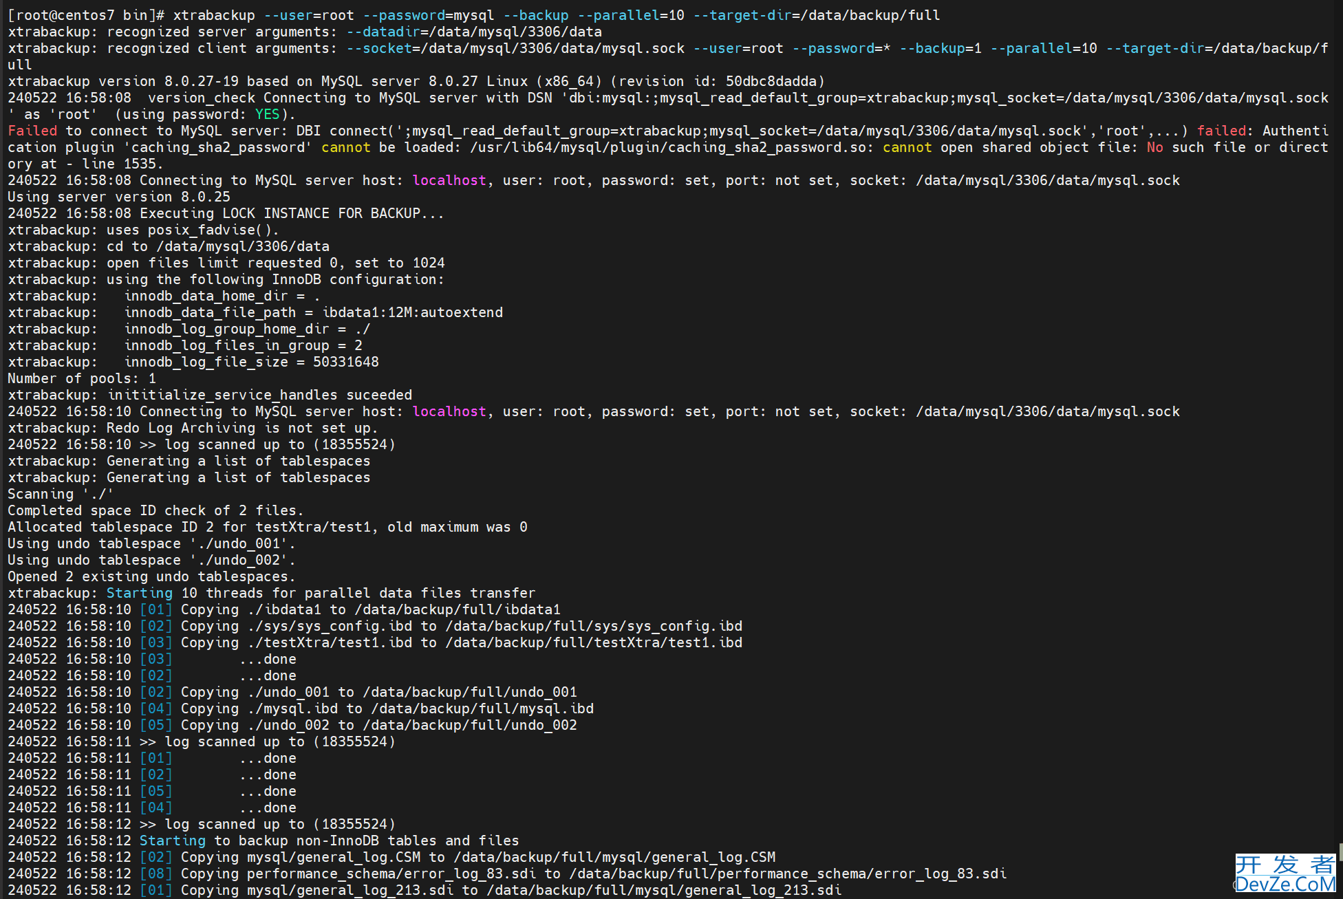Click the magenta 'localhost' in the 16:58:08 line
Screen dimensions: 1343x899
449,180
